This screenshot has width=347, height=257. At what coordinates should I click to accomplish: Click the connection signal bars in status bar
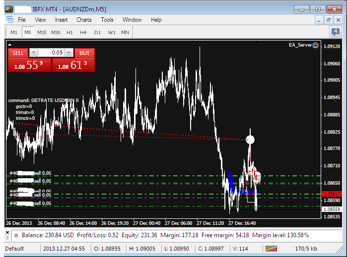pyautogui.click(x=272, y=248)
